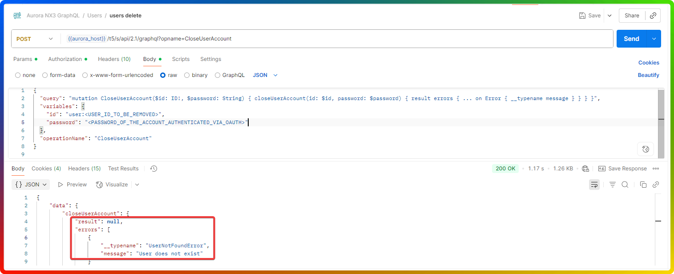Click the Beautify link

(648, 75)
